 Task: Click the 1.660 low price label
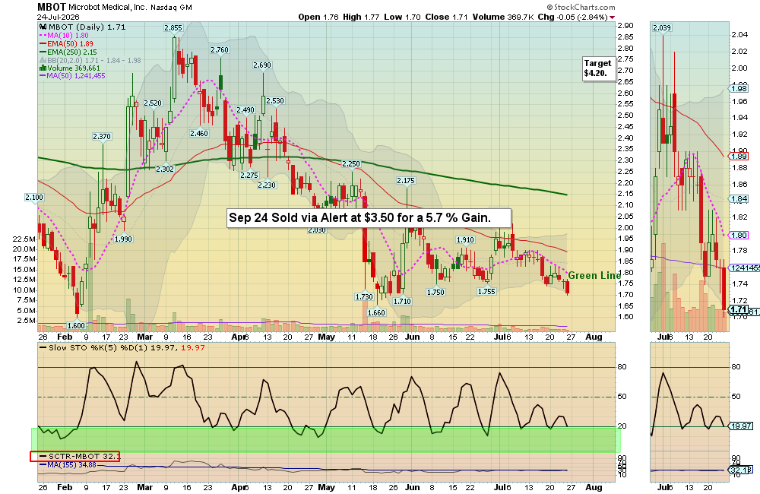pyautogui.click(x=377, y=312)
